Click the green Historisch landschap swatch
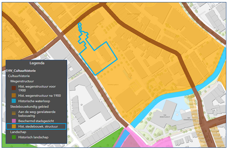Image resolution: width=228 pixels, height=149 pixels. 14,137
